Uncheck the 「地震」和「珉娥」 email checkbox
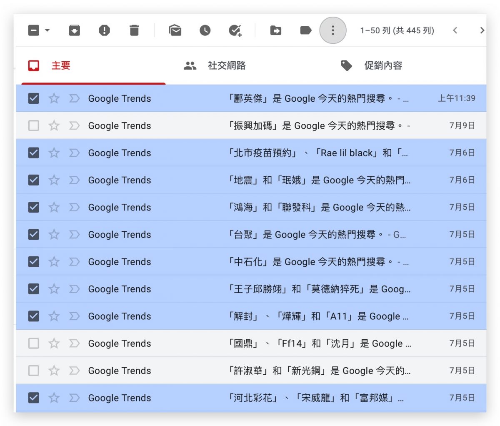Image resolution: width=500 pixels, height=426 pixels. (x=34, y=180)
